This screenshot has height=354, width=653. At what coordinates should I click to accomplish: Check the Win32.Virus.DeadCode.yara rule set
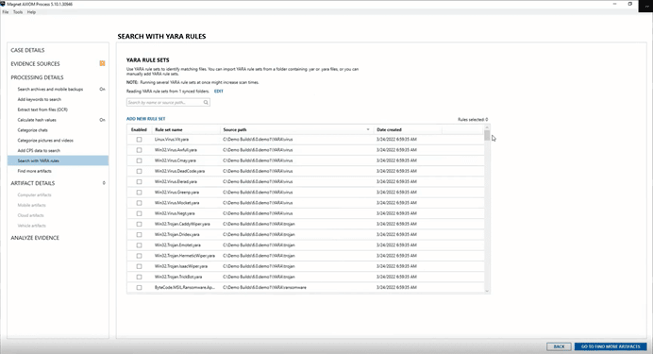click(139, 171)
